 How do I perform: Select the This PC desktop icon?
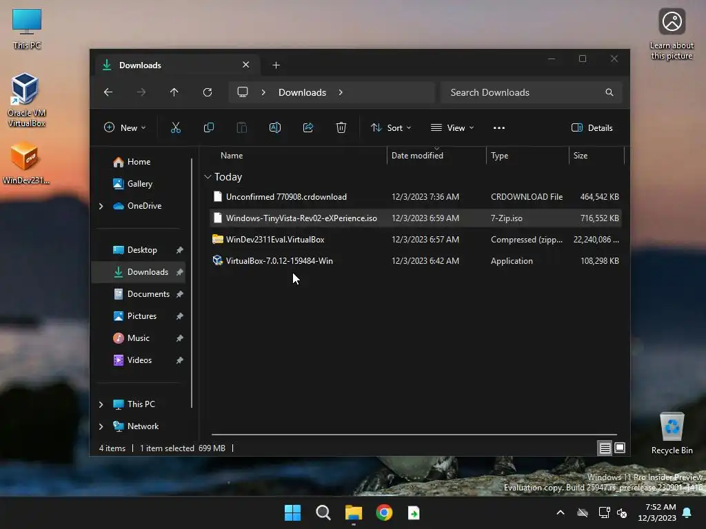[27, 28]
